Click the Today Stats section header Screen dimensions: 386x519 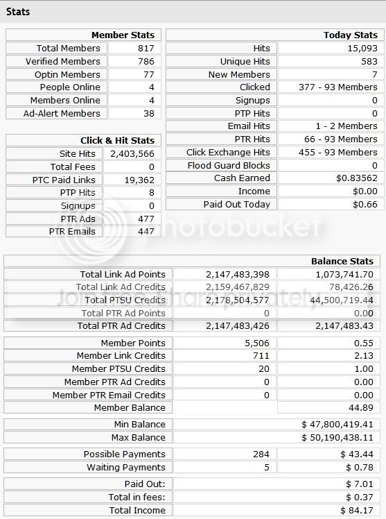click(351, 35)
